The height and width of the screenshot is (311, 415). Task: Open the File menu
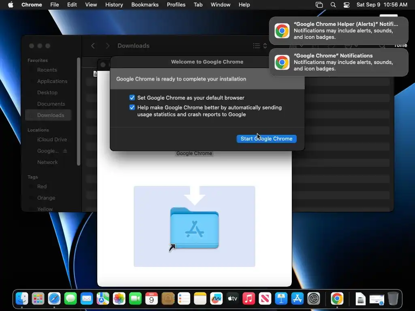pyautogui.click(x=55, y=5)
